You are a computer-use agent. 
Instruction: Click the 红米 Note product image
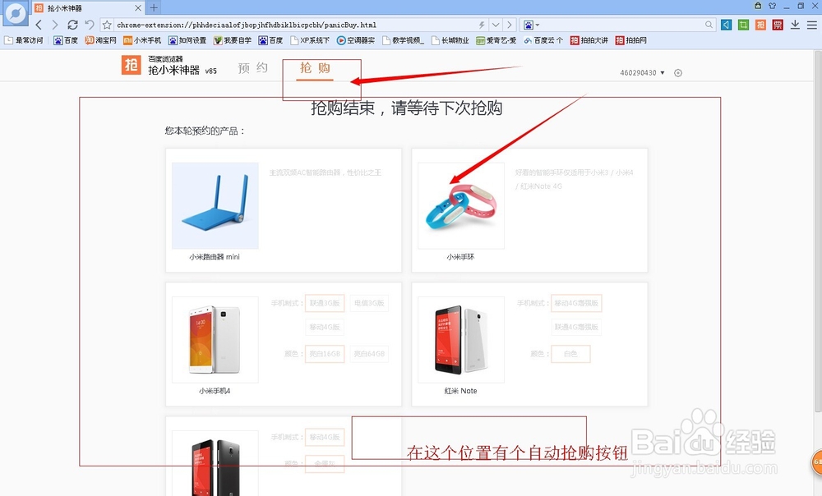(461, 339)
